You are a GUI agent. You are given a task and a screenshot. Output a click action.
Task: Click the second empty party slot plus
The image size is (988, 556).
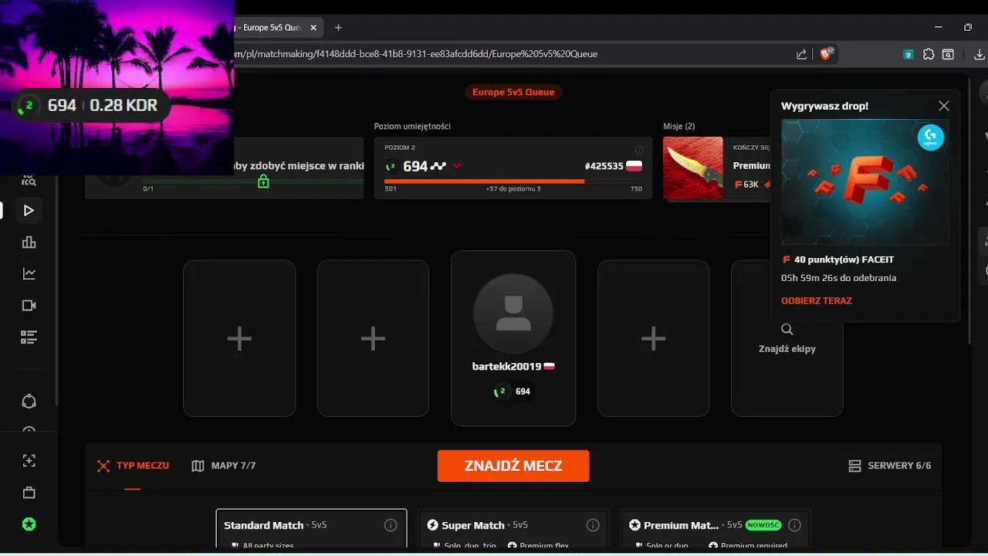[373, 338]
